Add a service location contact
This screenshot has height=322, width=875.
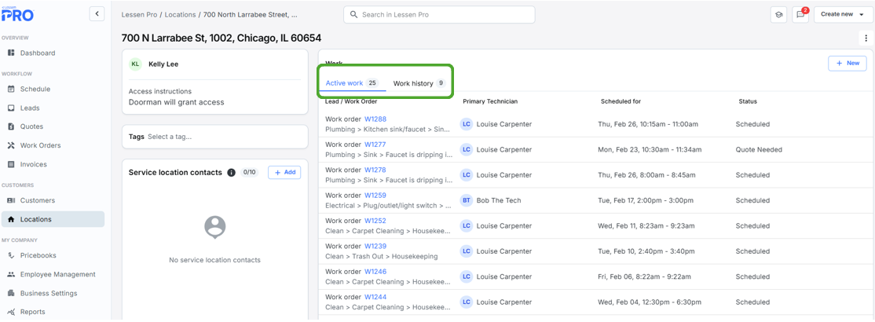pyautogui.click(x=284, y=173)
